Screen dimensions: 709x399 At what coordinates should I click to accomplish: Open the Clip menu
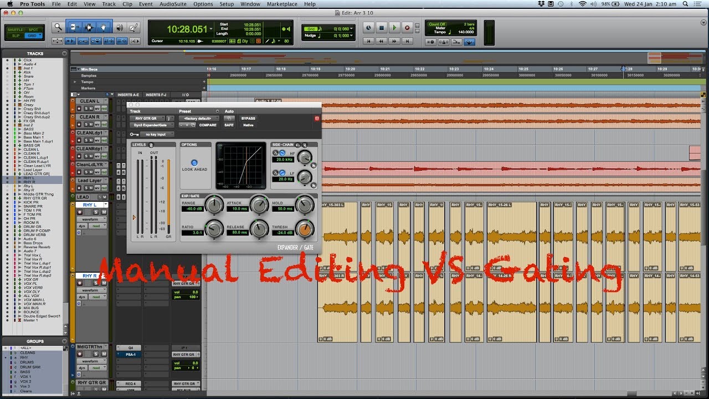click(x=127, y=4)
